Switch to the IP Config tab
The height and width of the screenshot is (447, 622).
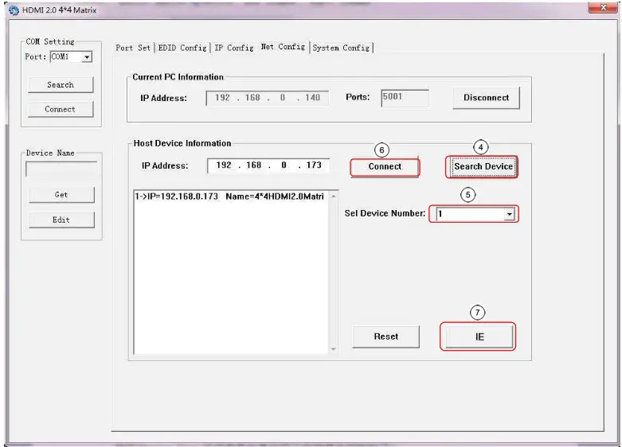[234, 48]
